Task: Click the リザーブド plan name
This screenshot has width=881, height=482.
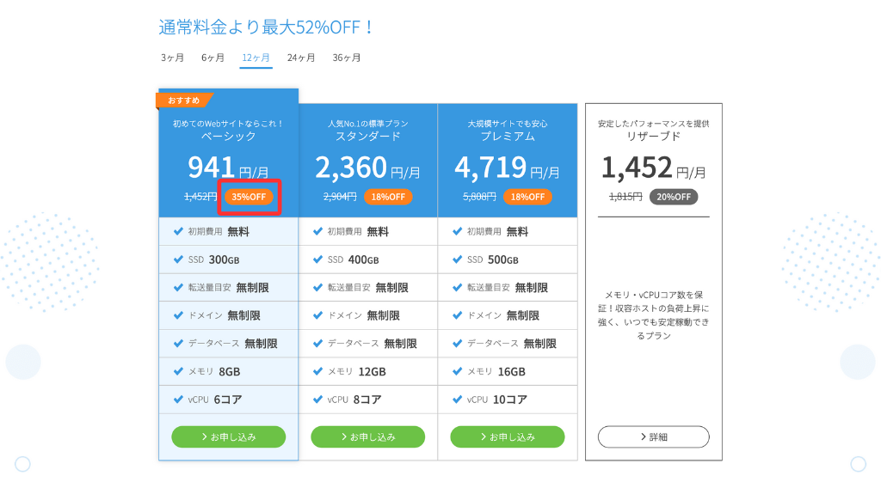Action: tap(654, 137)
